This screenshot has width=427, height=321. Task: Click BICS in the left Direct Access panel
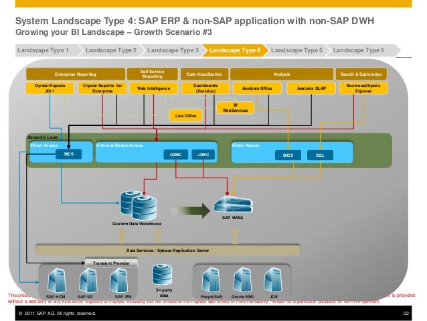[x=69, y=154]
